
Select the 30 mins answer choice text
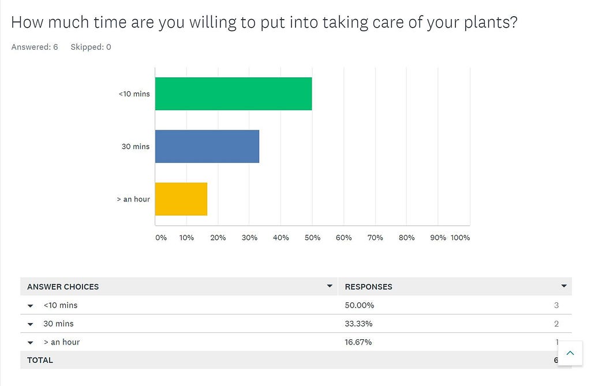coord(58,324)
